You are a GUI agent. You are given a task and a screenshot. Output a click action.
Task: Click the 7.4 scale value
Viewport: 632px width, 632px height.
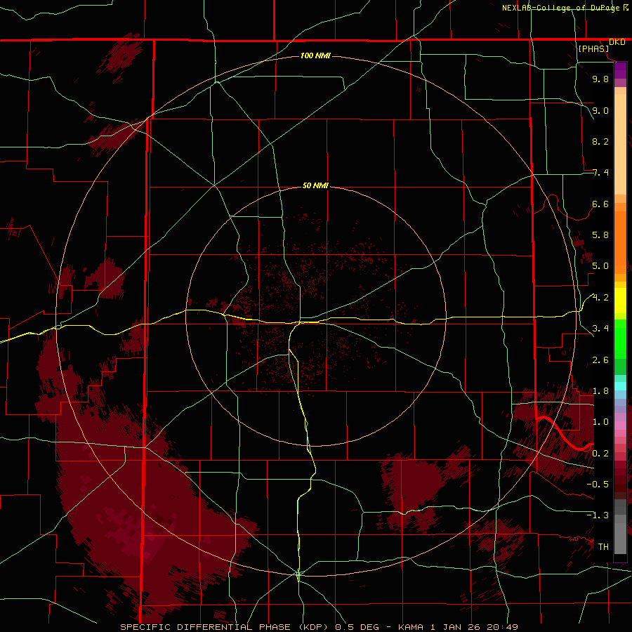pyautogui.click(x=600, y=173)
